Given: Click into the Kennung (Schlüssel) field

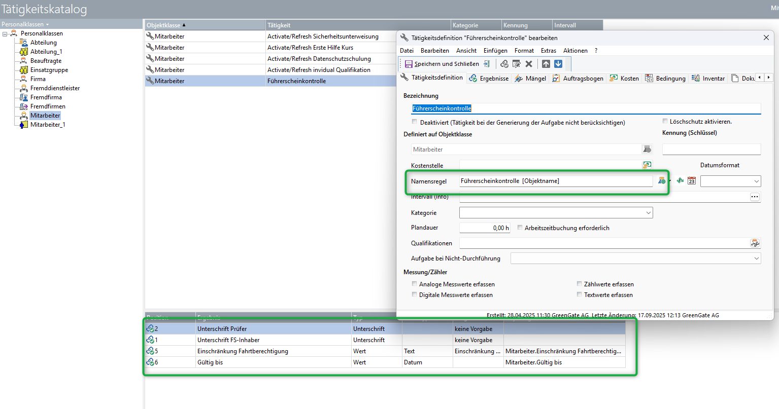Looking at the screenshot, I should pos(711,150).
